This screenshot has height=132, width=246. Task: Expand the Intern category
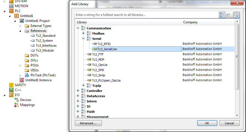[x=78, y=101]
